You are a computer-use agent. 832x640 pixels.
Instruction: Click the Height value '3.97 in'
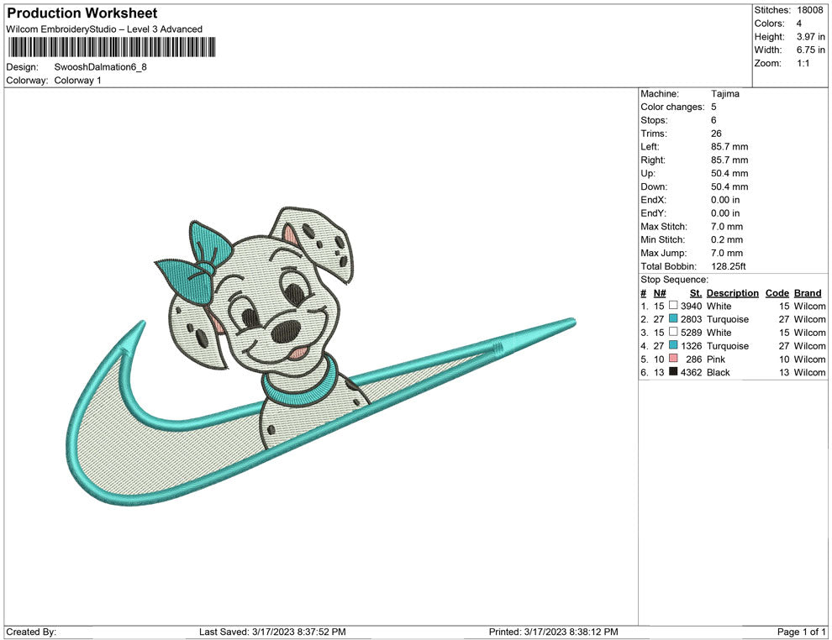click(810, 37)
